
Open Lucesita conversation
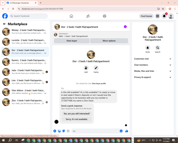[25, 42]
